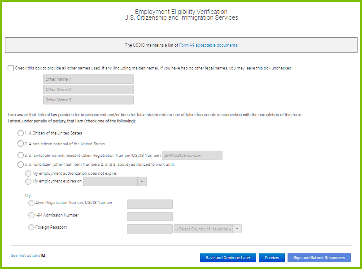Select noncitizen authorized to work until option

pos(21,165)
